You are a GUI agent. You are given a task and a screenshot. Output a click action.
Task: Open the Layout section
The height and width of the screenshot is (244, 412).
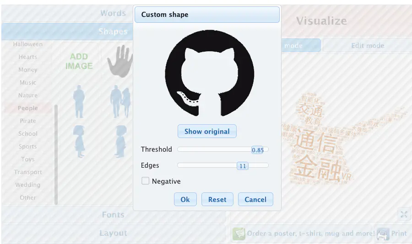tap(114, 233)
